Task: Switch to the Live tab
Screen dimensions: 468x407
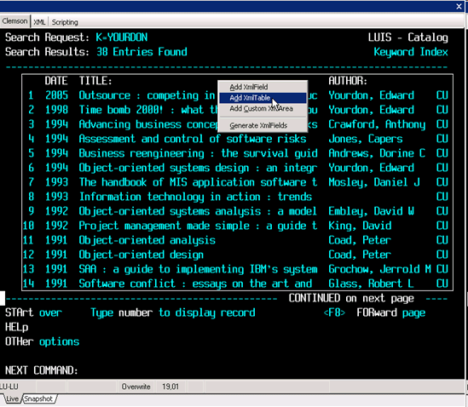Action: [x=12, y=398]
